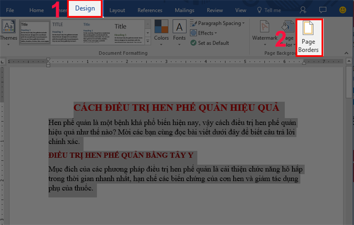This screenshot has width=354, height=225.
Task: Click the tab selector at ruler corner
Action: coord(2,62)
